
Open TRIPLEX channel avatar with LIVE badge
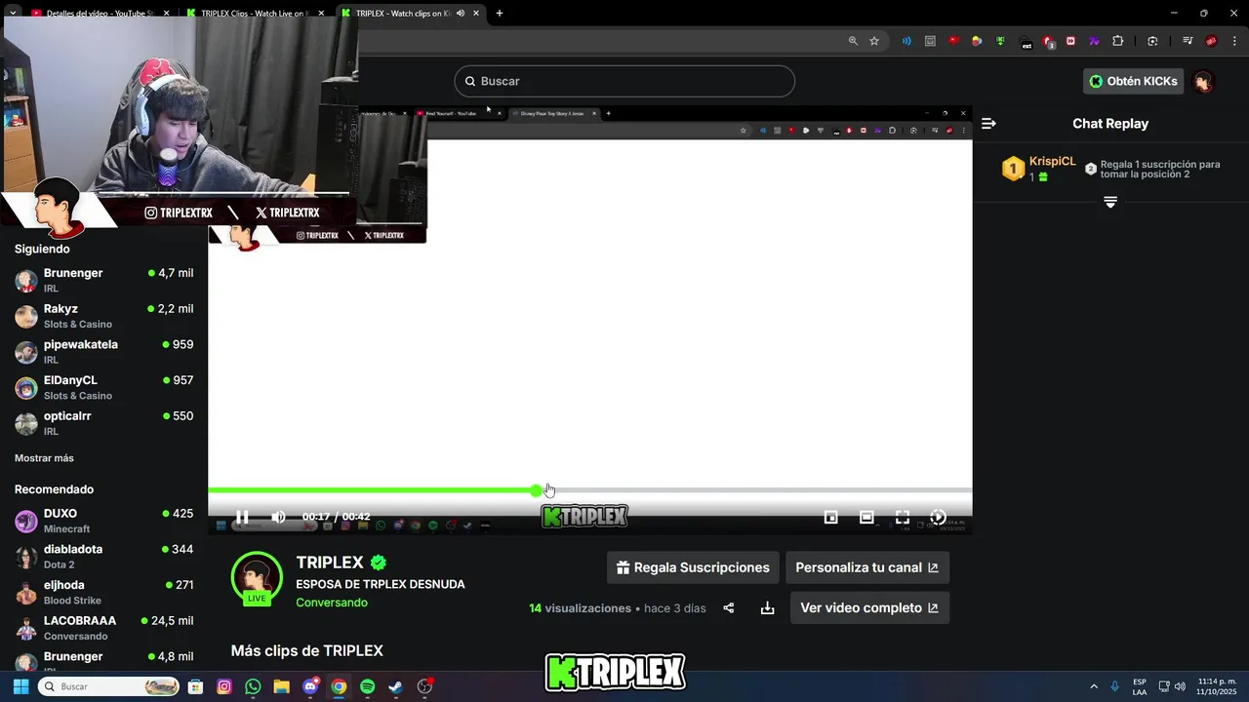pyautogui.click(x=257, y=578)
